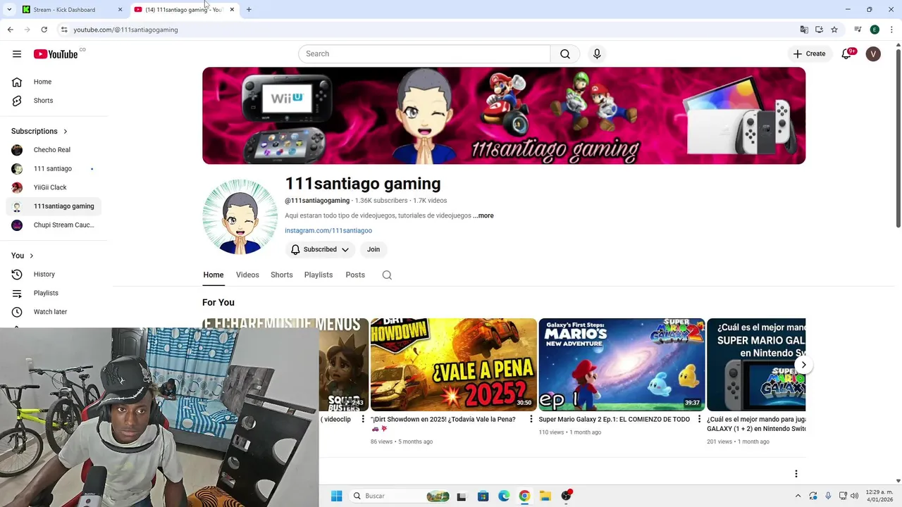Click the Windows taskbar Buscar search box

[x=400, y=496]
